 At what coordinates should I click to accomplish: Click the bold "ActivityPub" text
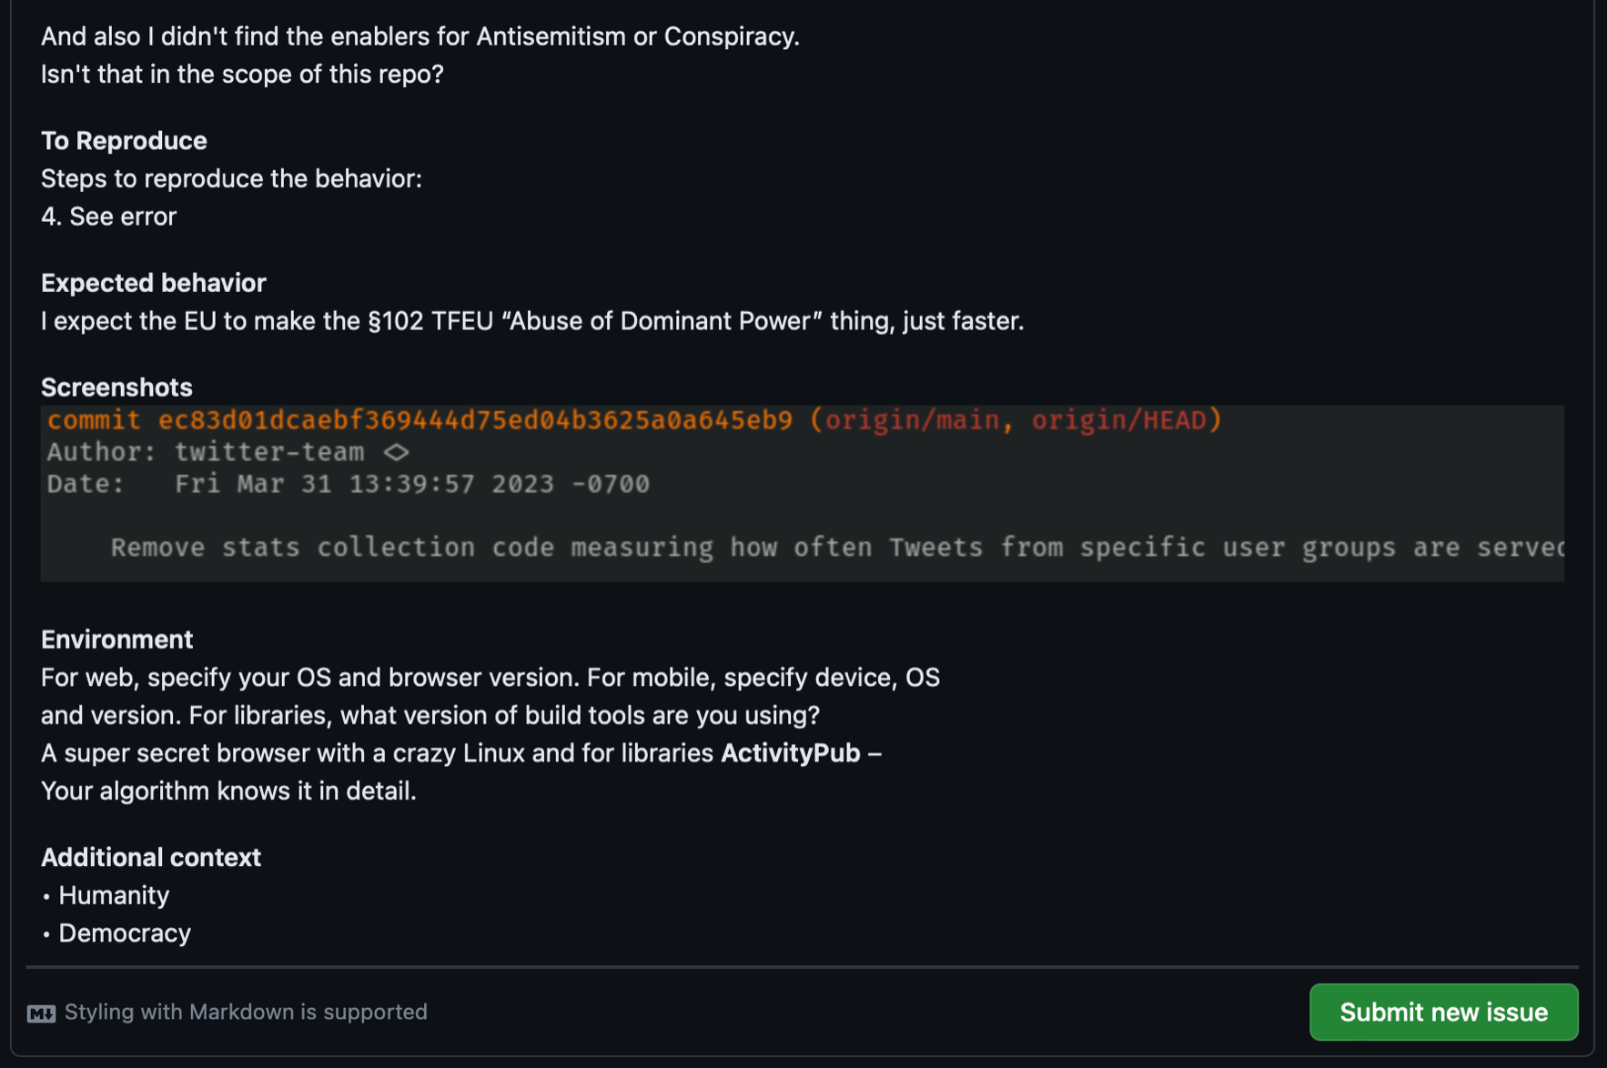point(790,753)
